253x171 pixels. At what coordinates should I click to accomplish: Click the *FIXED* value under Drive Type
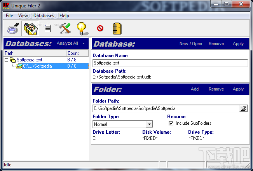[197, 138]
